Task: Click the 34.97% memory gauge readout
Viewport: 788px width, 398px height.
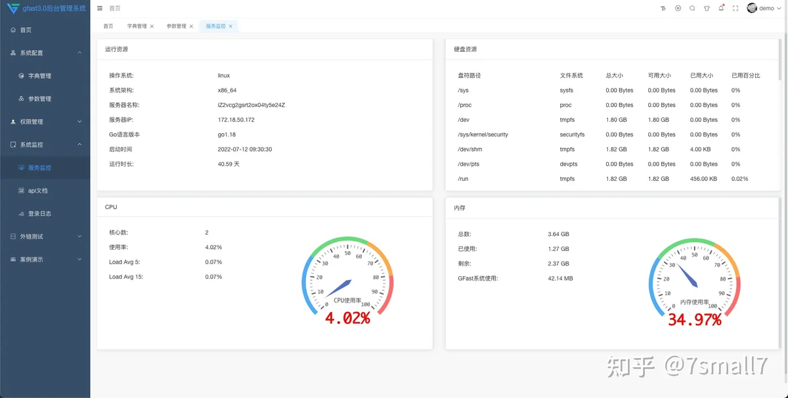Action: 695,320
